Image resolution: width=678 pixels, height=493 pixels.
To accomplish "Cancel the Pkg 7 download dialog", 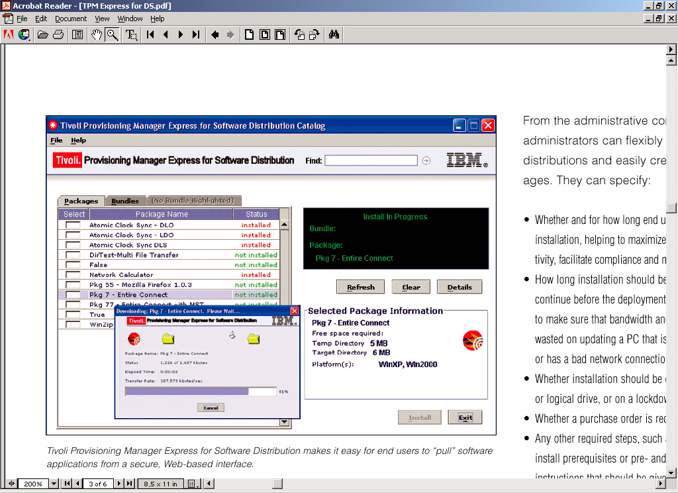I will (211, 408).
